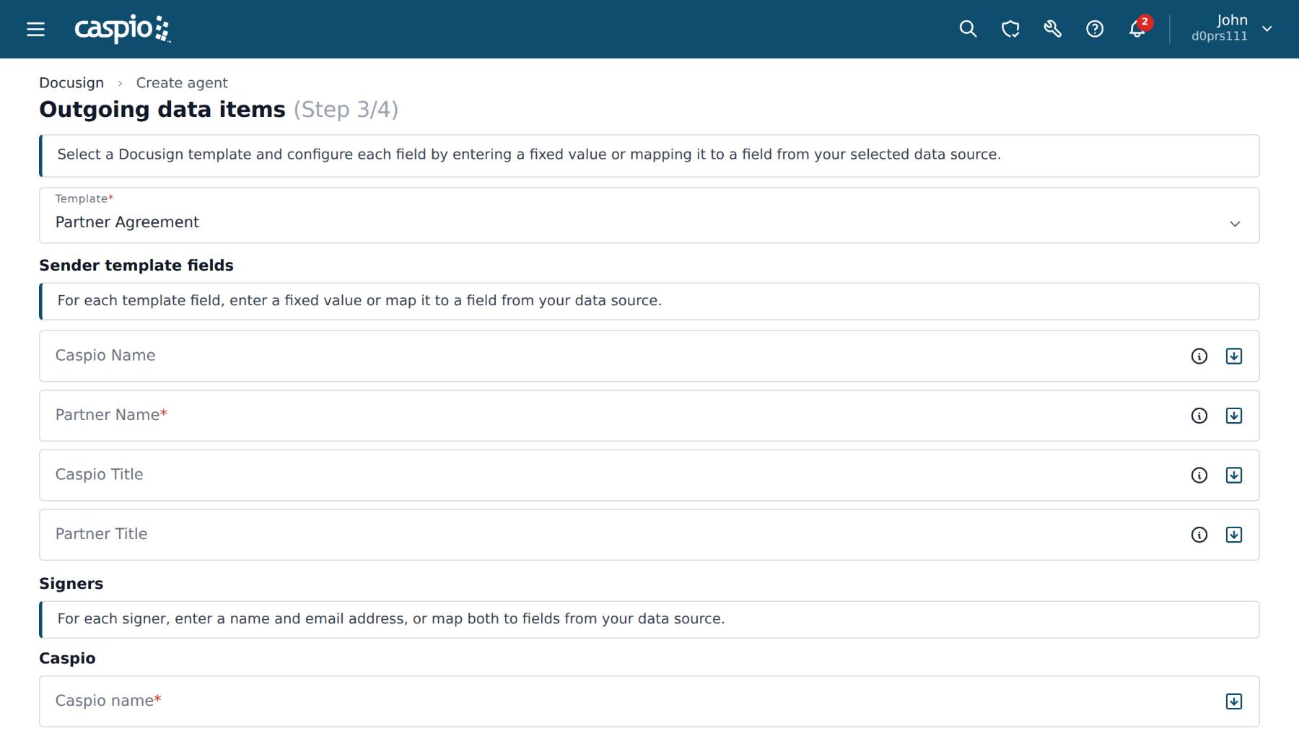
Task: Click the Create agent breadcrumb
Action: click(x=182, y=83)
